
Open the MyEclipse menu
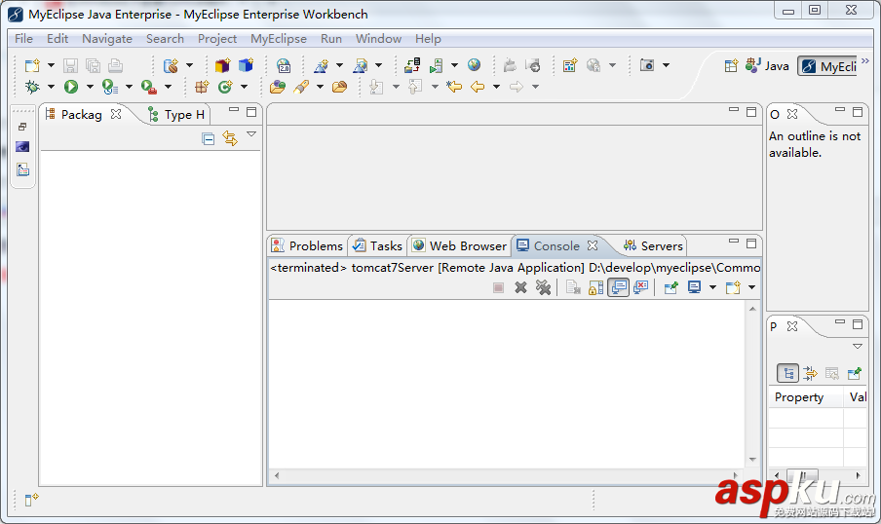(x=279, y=39)
